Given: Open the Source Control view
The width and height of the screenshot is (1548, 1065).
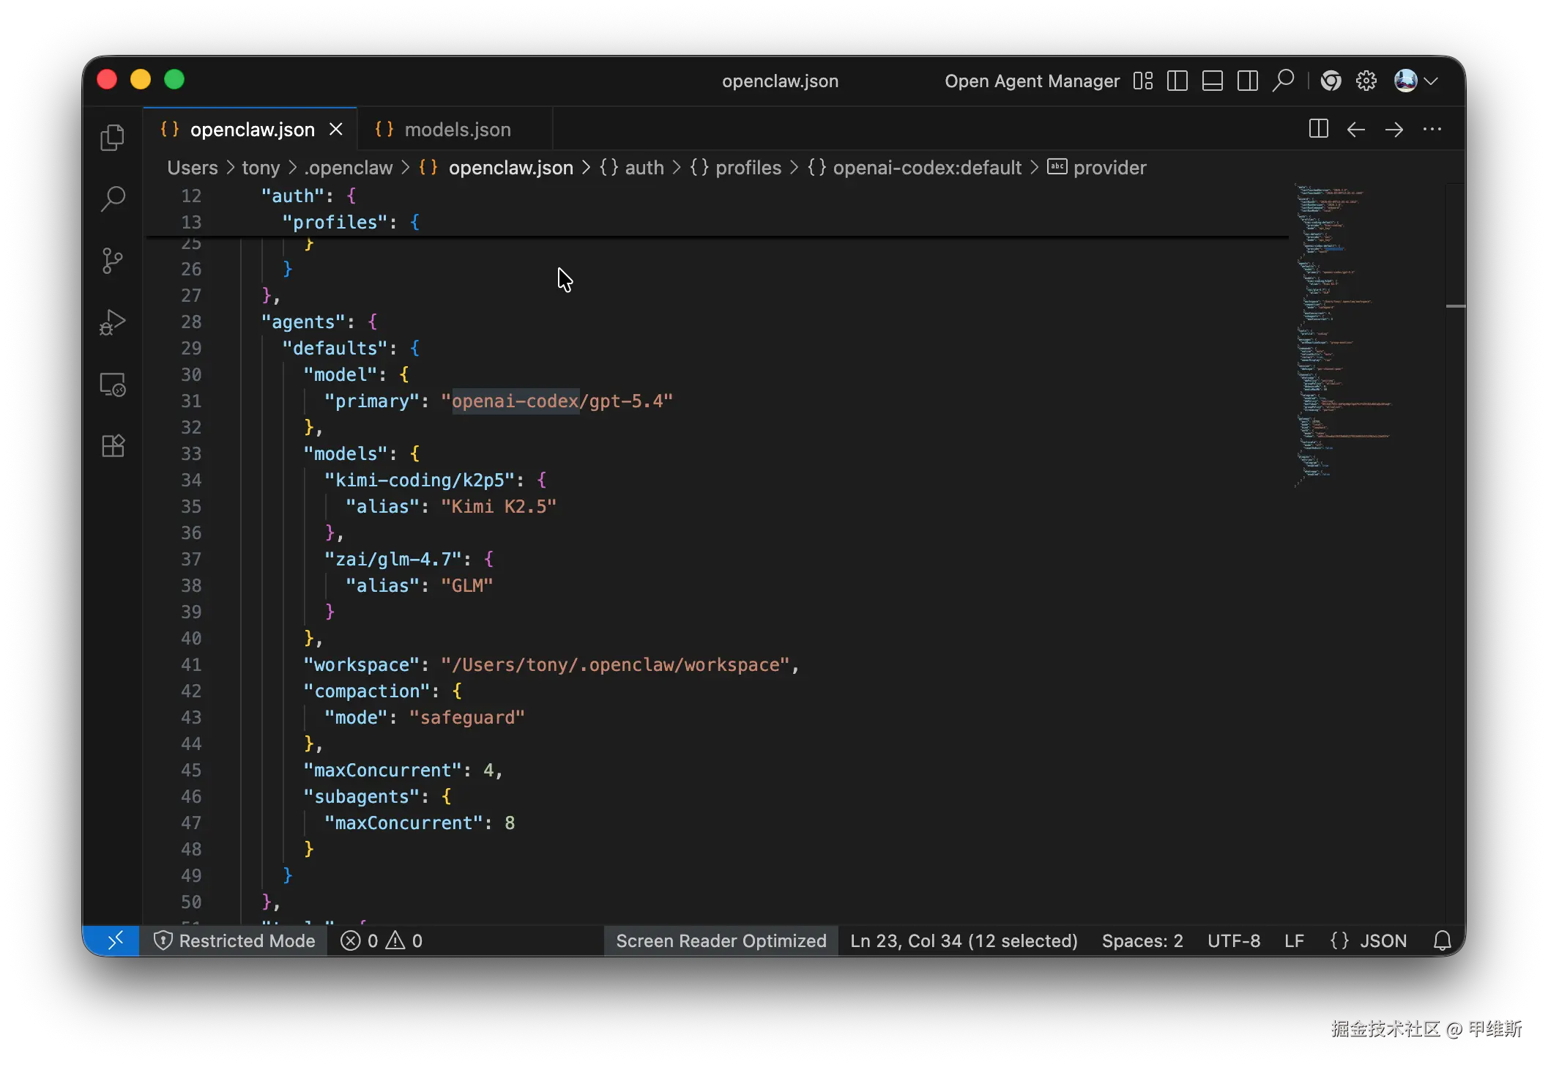Looking at the screenshot, I should click(112, 261).
